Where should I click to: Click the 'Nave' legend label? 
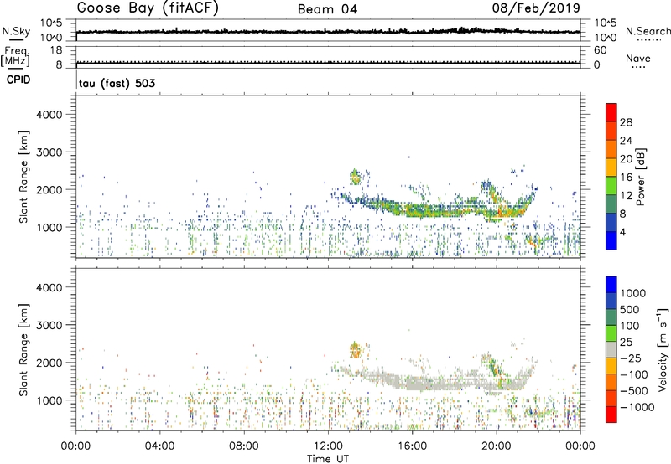[638, 58]
